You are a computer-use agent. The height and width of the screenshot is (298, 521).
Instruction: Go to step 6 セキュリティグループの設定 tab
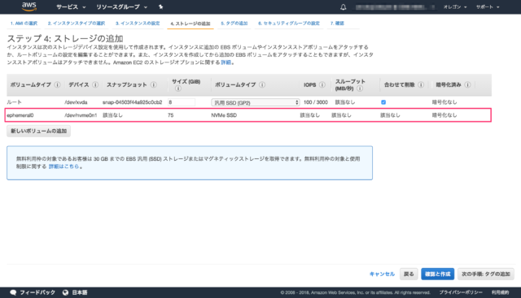tap(289, 24)
